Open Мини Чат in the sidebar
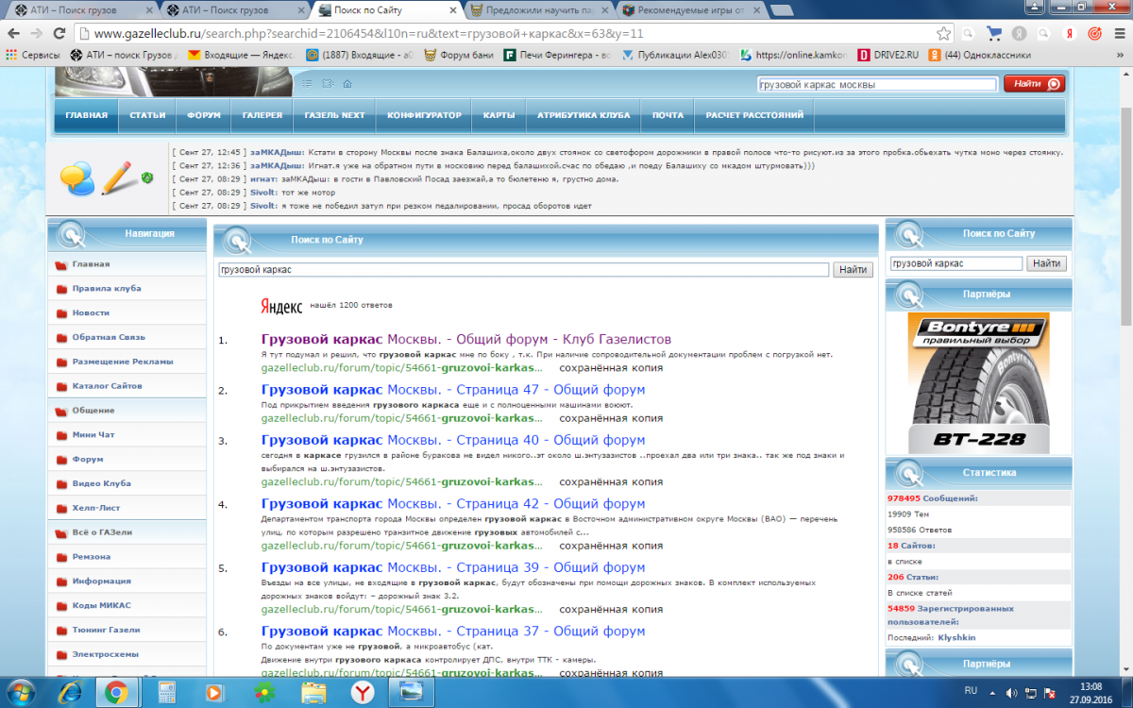This screenshot has height=708, width=1133. [93, 435]
